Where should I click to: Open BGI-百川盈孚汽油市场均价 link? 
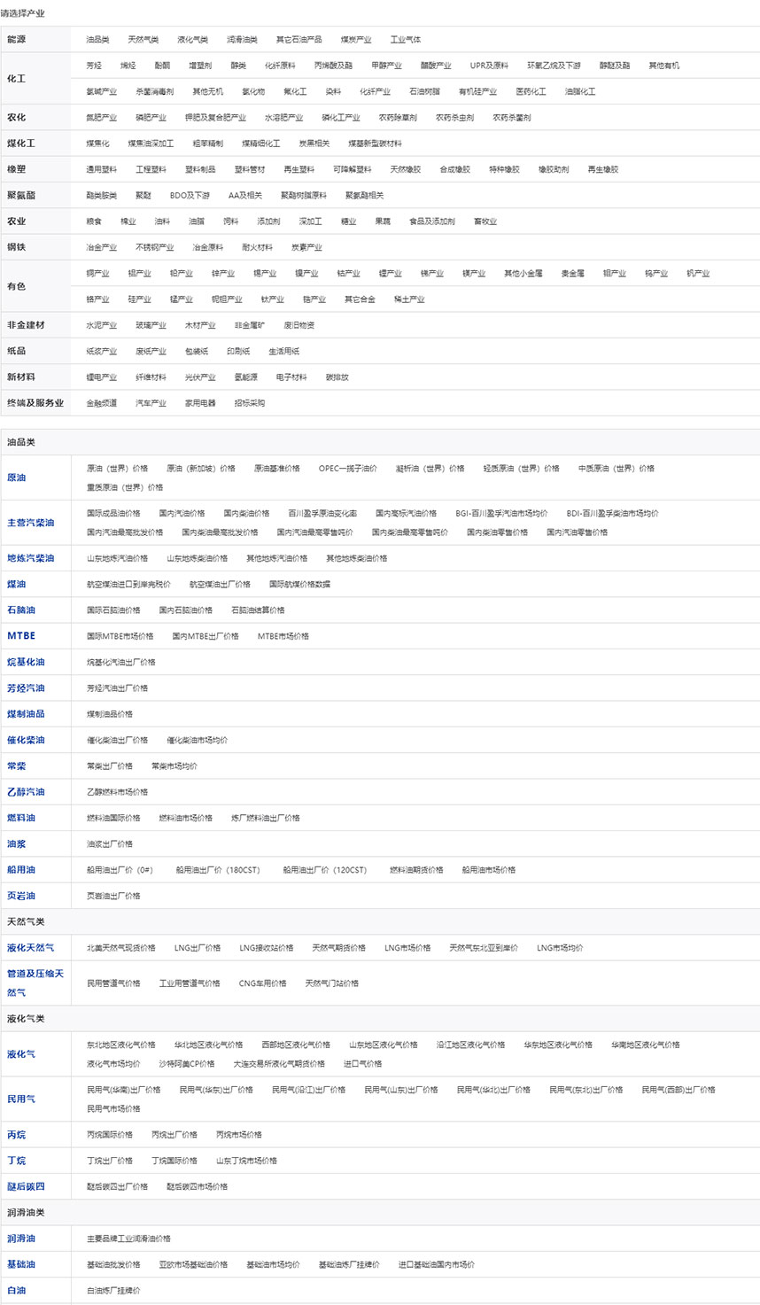pyautogui.click(x=501, y=514)
